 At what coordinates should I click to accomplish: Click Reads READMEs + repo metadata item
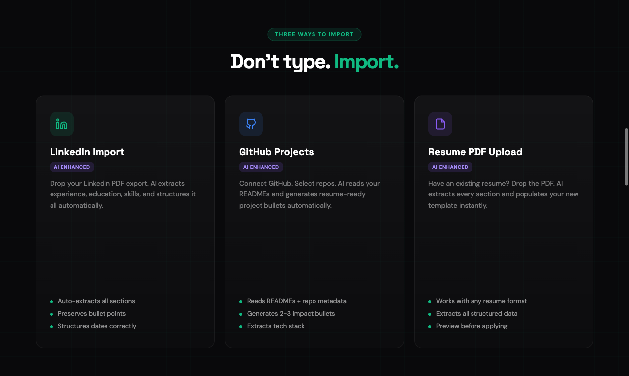point(296,301)
